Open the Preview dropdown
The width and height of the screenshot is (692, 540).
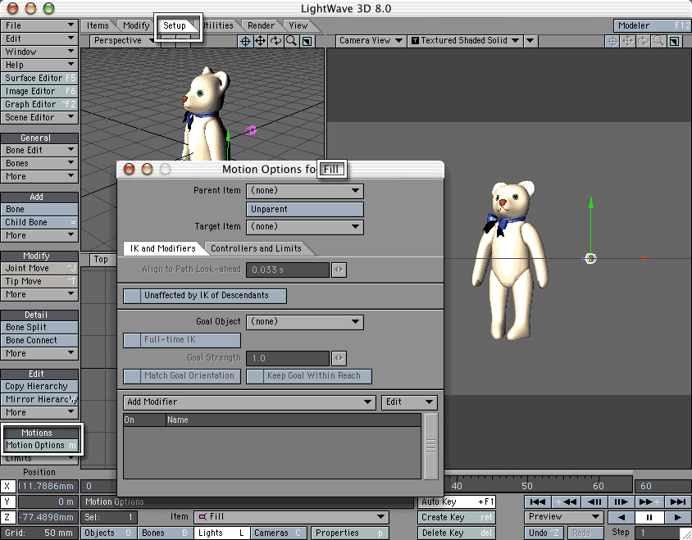[563, 516]
